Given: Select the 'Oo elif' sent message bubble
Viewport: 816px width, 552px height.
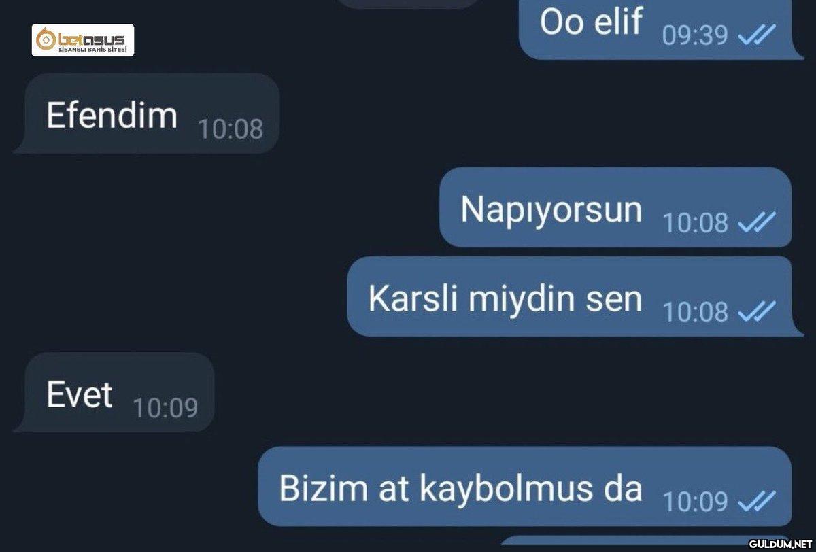Looking at the screenshot, I should pos(660,29).
